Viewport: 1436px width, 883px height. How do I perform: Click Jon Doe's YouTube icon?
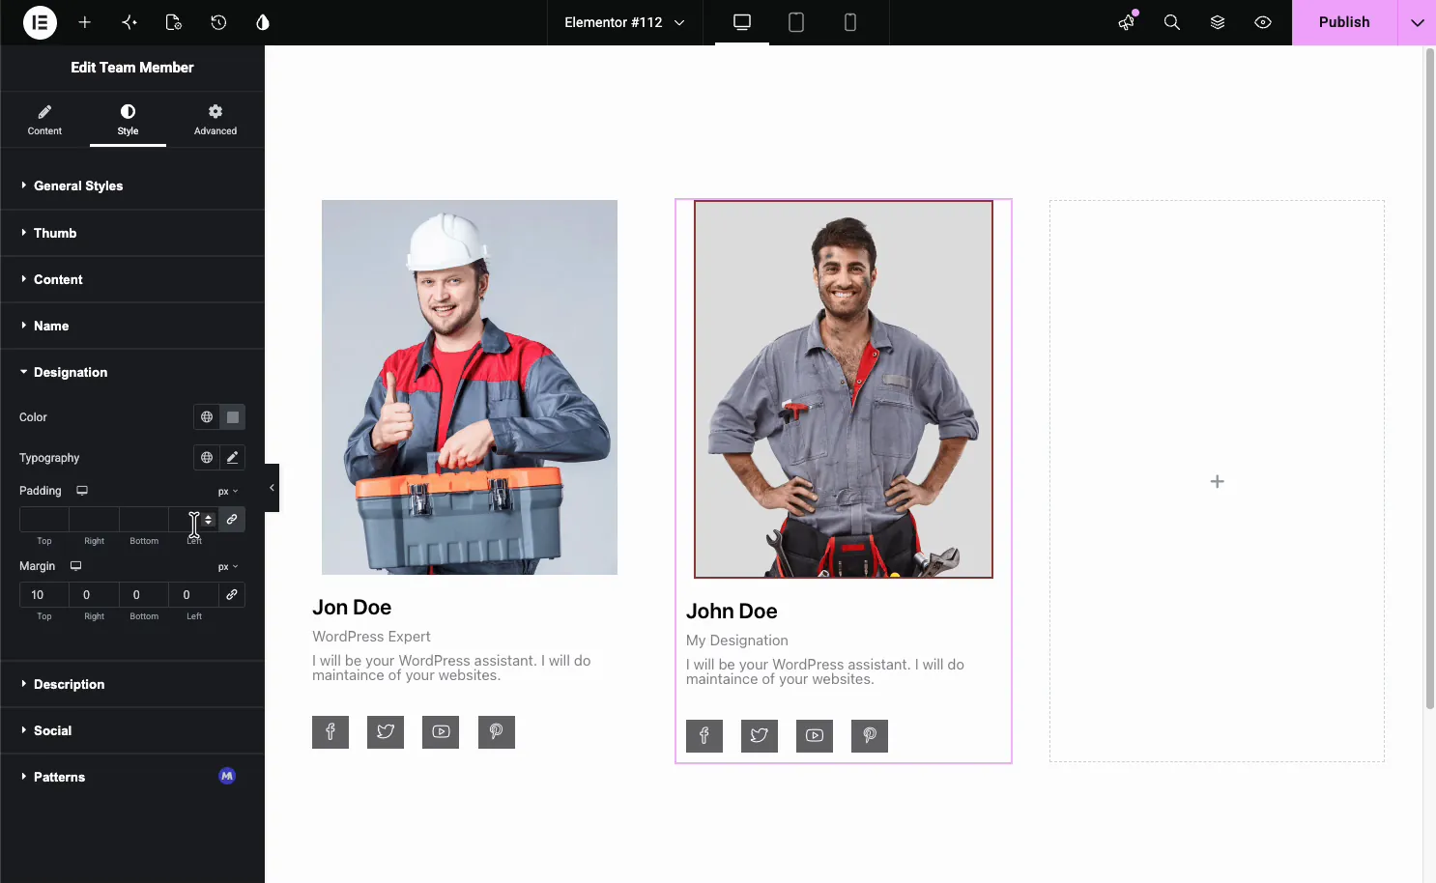[441, 732]
